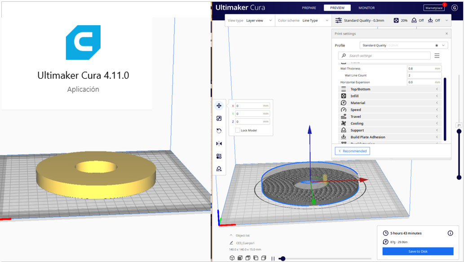Viewport: 464px width, 262px height.
Task: Click the Z position input field
Action: 252,122
